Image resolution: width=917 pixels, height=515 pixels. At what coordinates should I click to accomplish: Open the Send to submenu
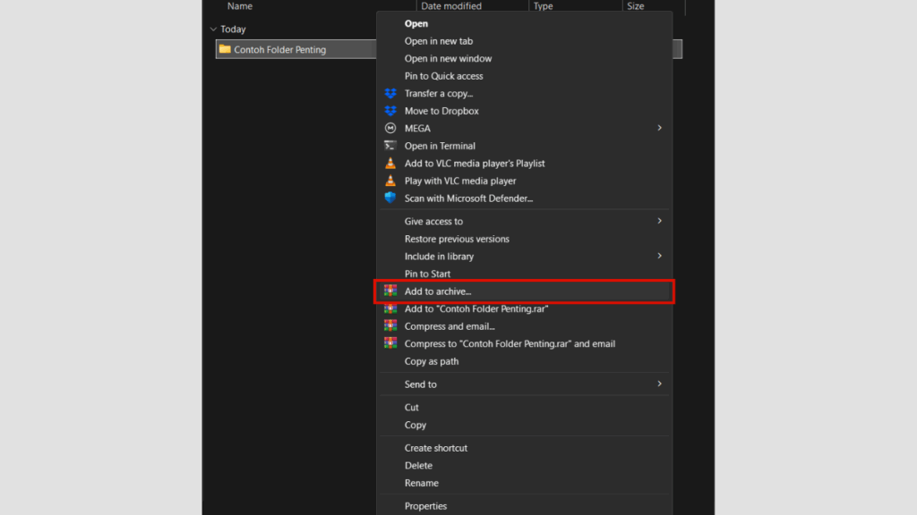[x=659, y=384]
